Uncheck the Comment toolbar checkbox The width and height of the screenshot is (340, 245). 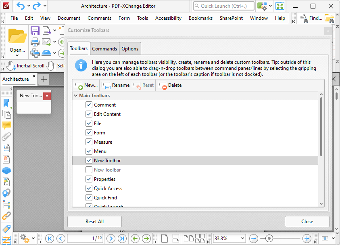coord(89,105)
